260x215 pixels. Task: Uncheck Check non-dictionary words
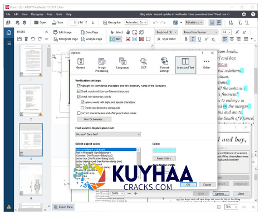tap(79, 97)
